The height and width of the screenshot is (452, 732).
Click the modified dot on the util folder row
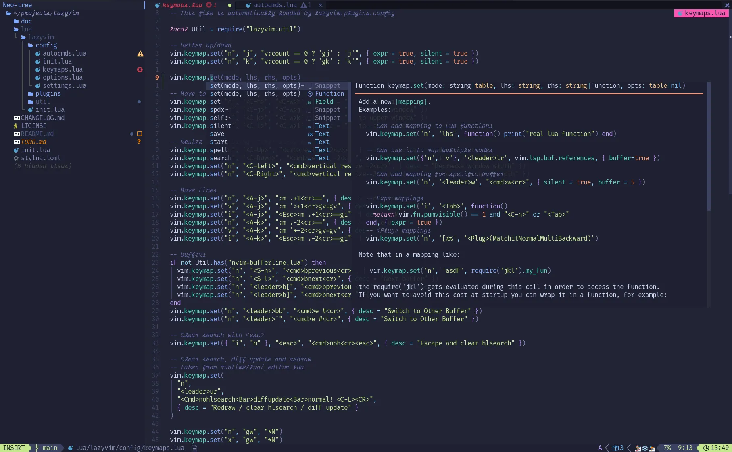139,102
